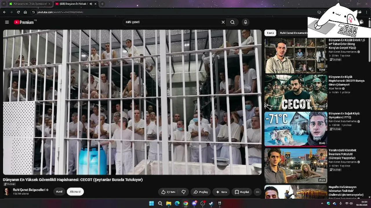This screenshot has width=371, height=208.
Task: Launch File Explorer from the taskbar
Action: tap(168, 204)
